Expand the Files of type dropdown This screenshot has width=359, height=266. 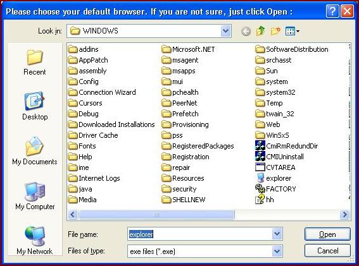(277, 251)
